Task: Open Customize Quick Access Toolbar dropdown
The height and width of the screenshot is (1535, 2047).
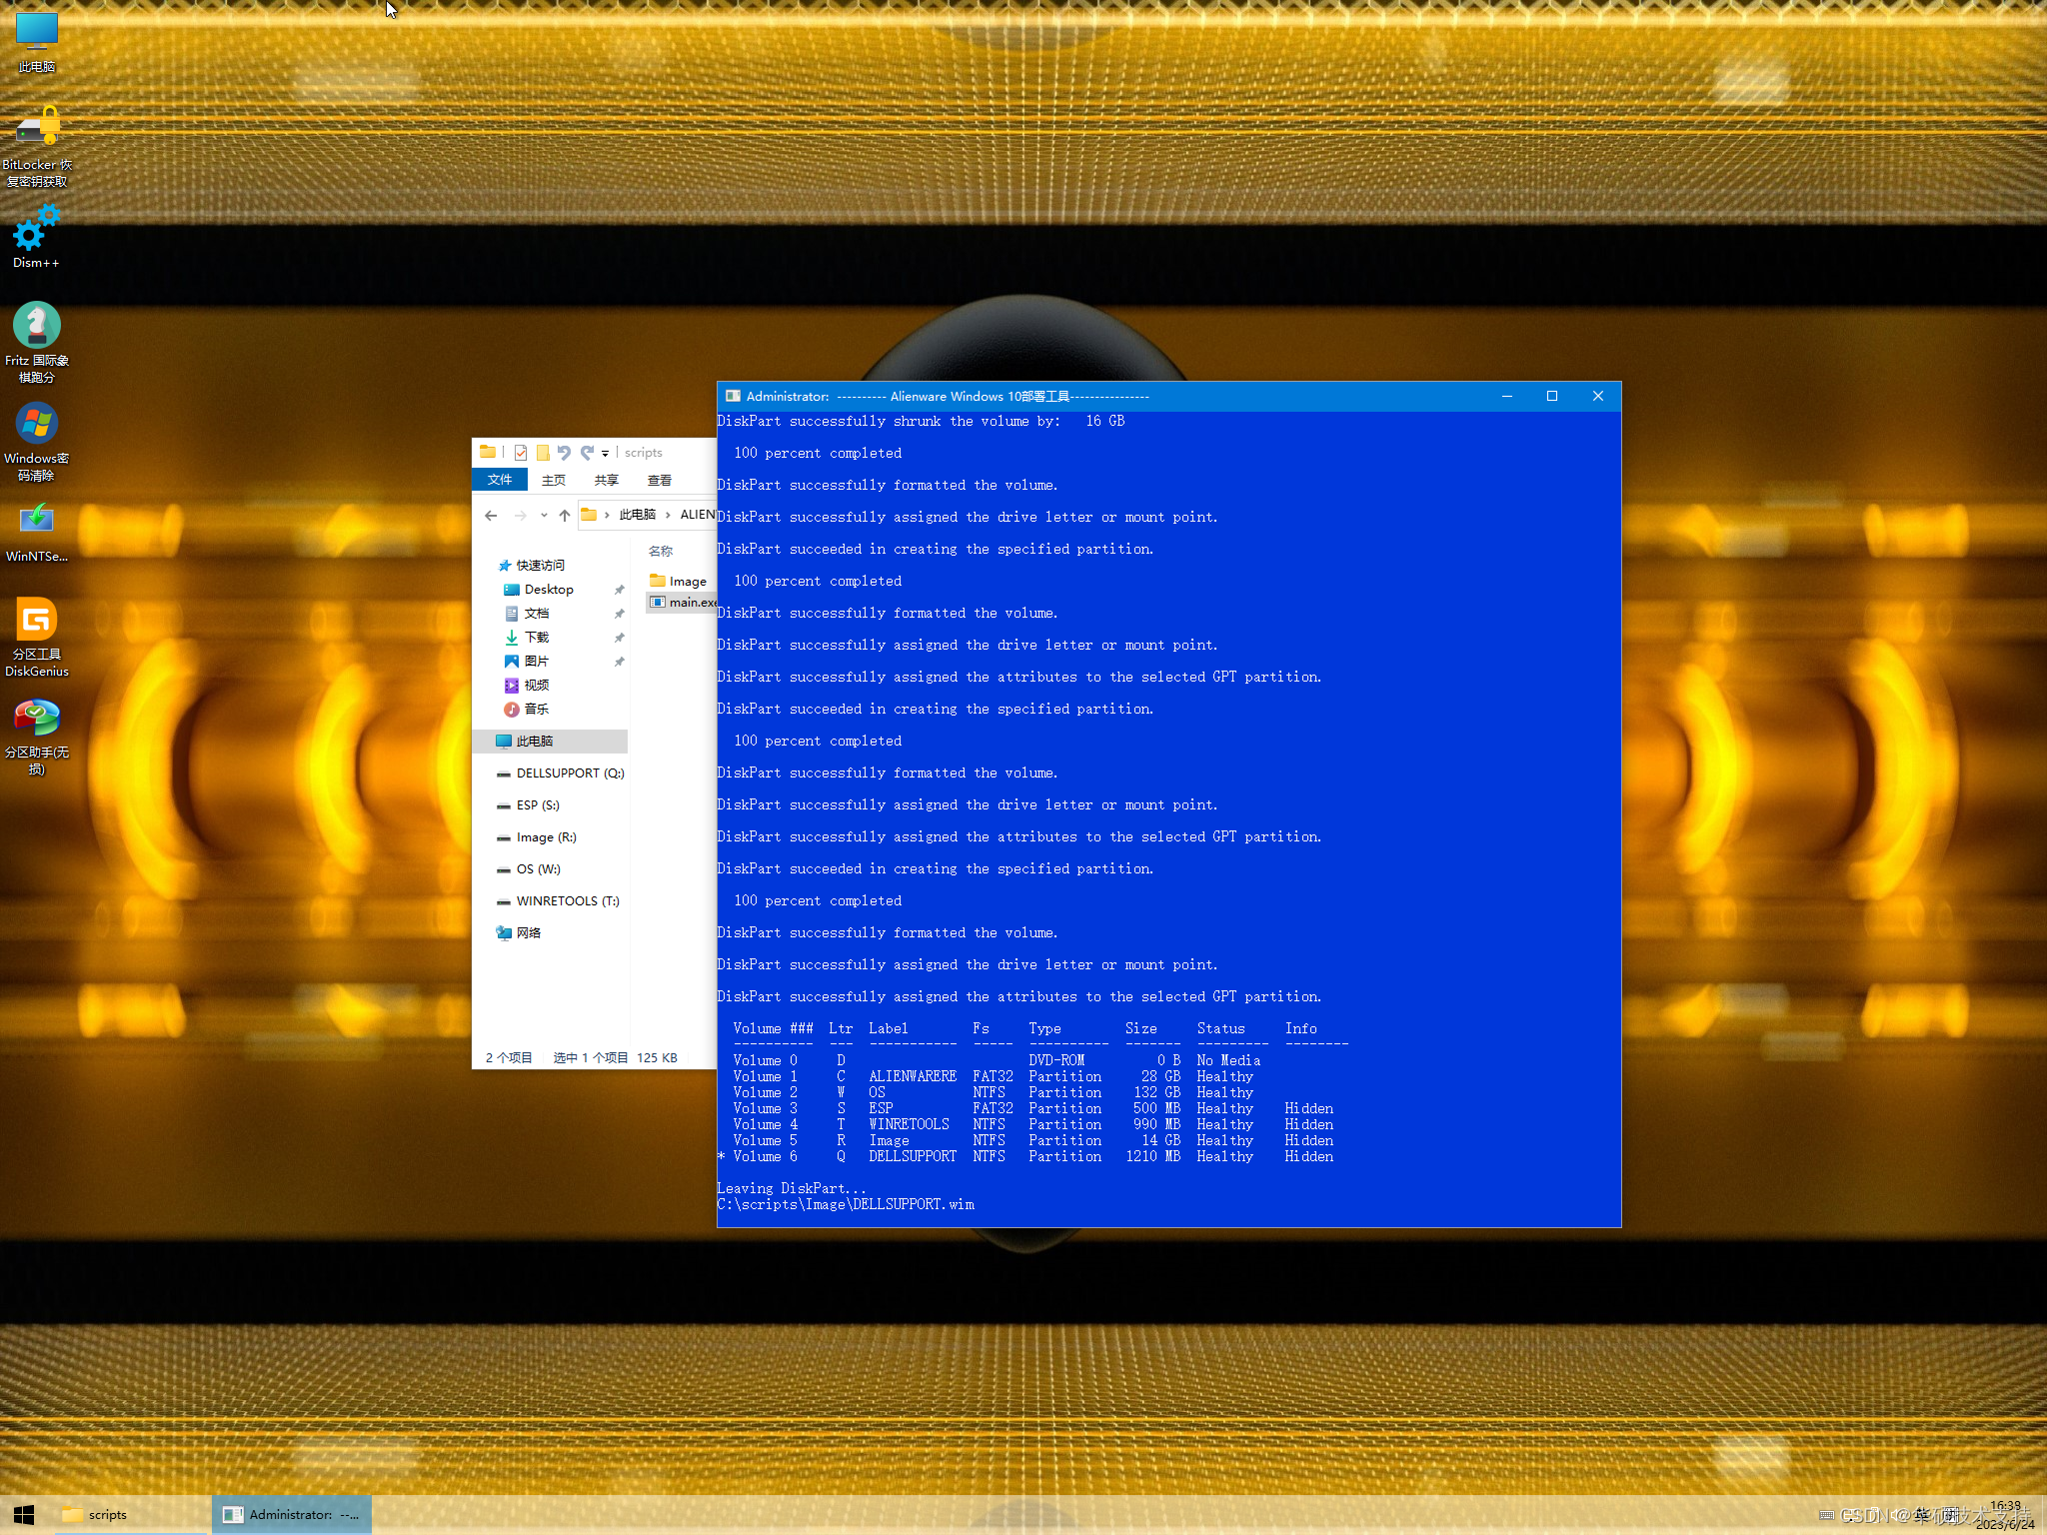Action: (605, 454)
